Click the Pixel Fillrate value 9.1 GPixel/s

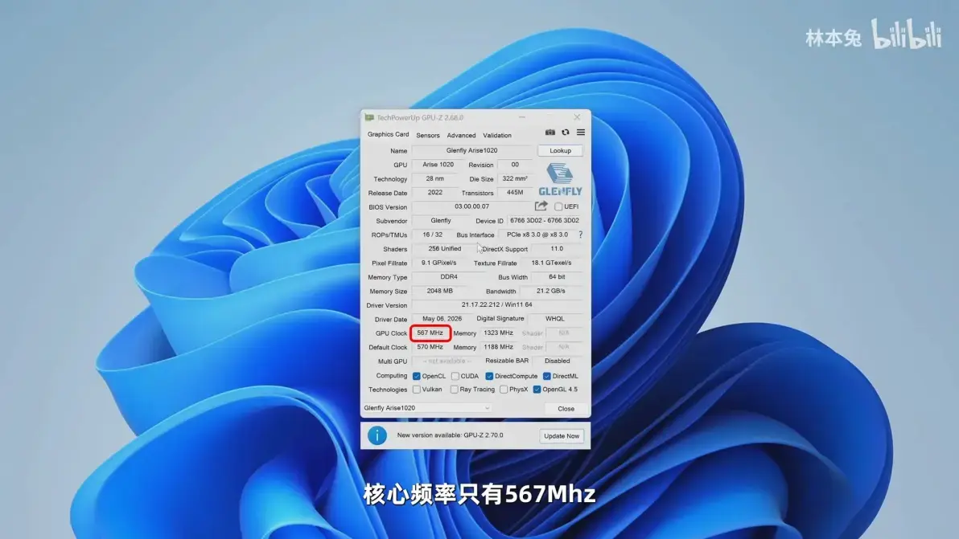438,263
